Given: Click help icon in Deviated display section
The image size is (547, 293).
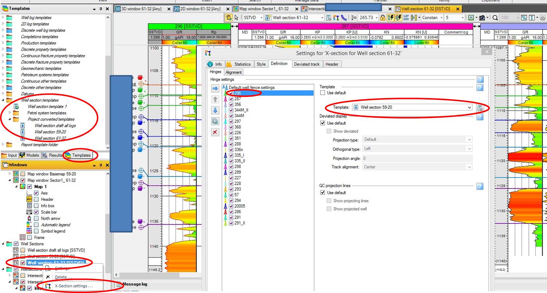Looking at the screenshot, I should (480, 117).
